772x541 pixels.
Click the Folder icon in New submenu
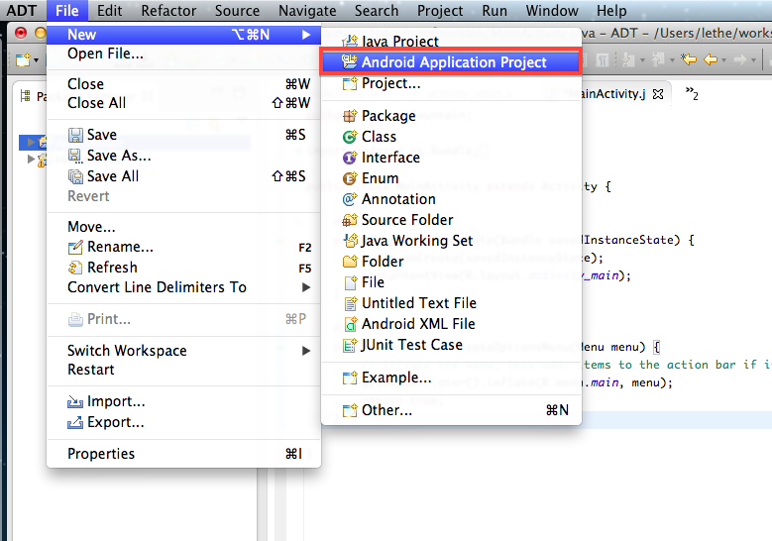pyautogui.click(x=350, y=261)
